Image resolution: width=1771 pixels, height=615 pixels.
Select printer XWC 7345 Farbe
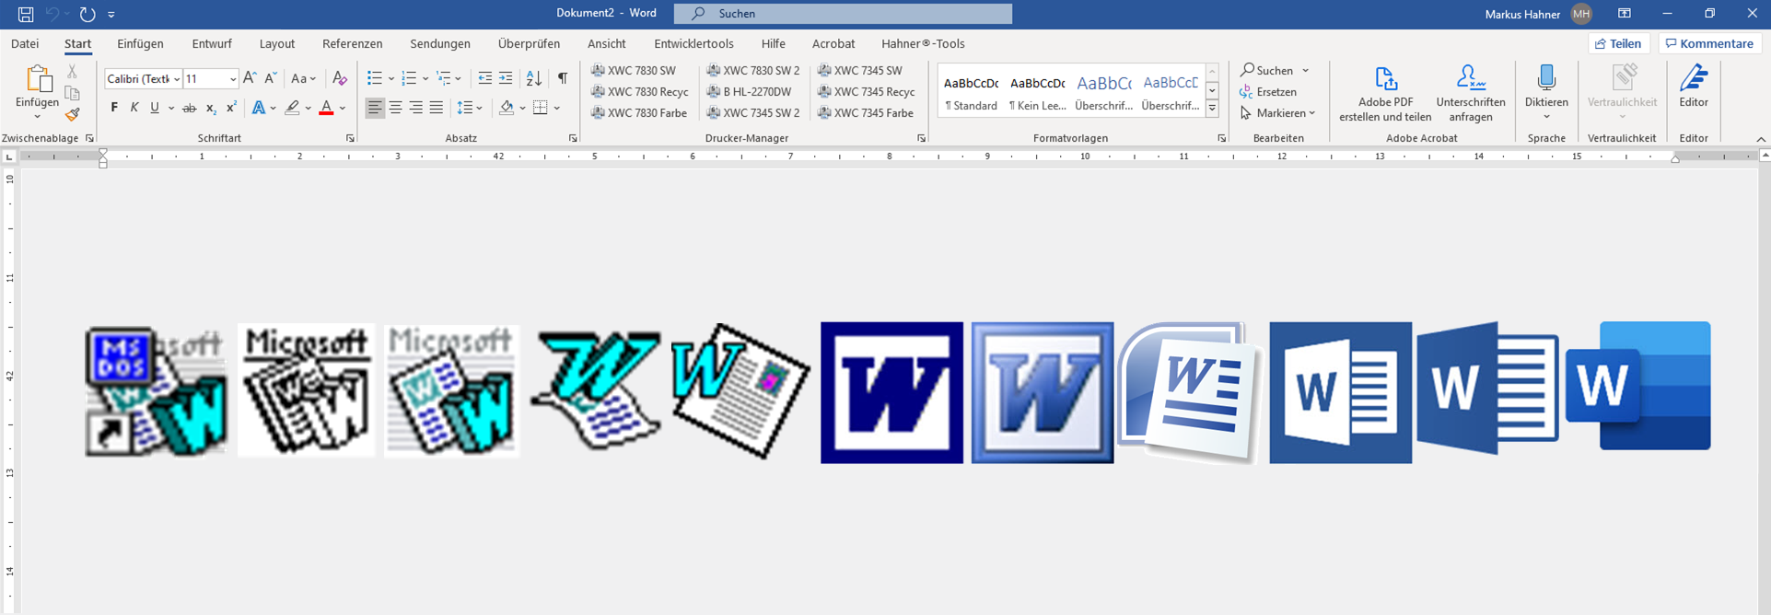(866, 112)
